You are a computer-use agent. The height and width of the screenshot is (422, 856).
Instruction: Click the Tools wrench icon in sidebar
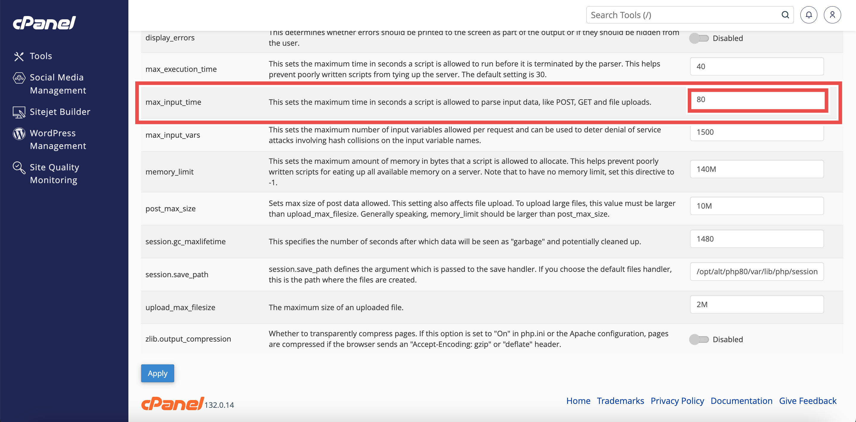pos(19,56)
